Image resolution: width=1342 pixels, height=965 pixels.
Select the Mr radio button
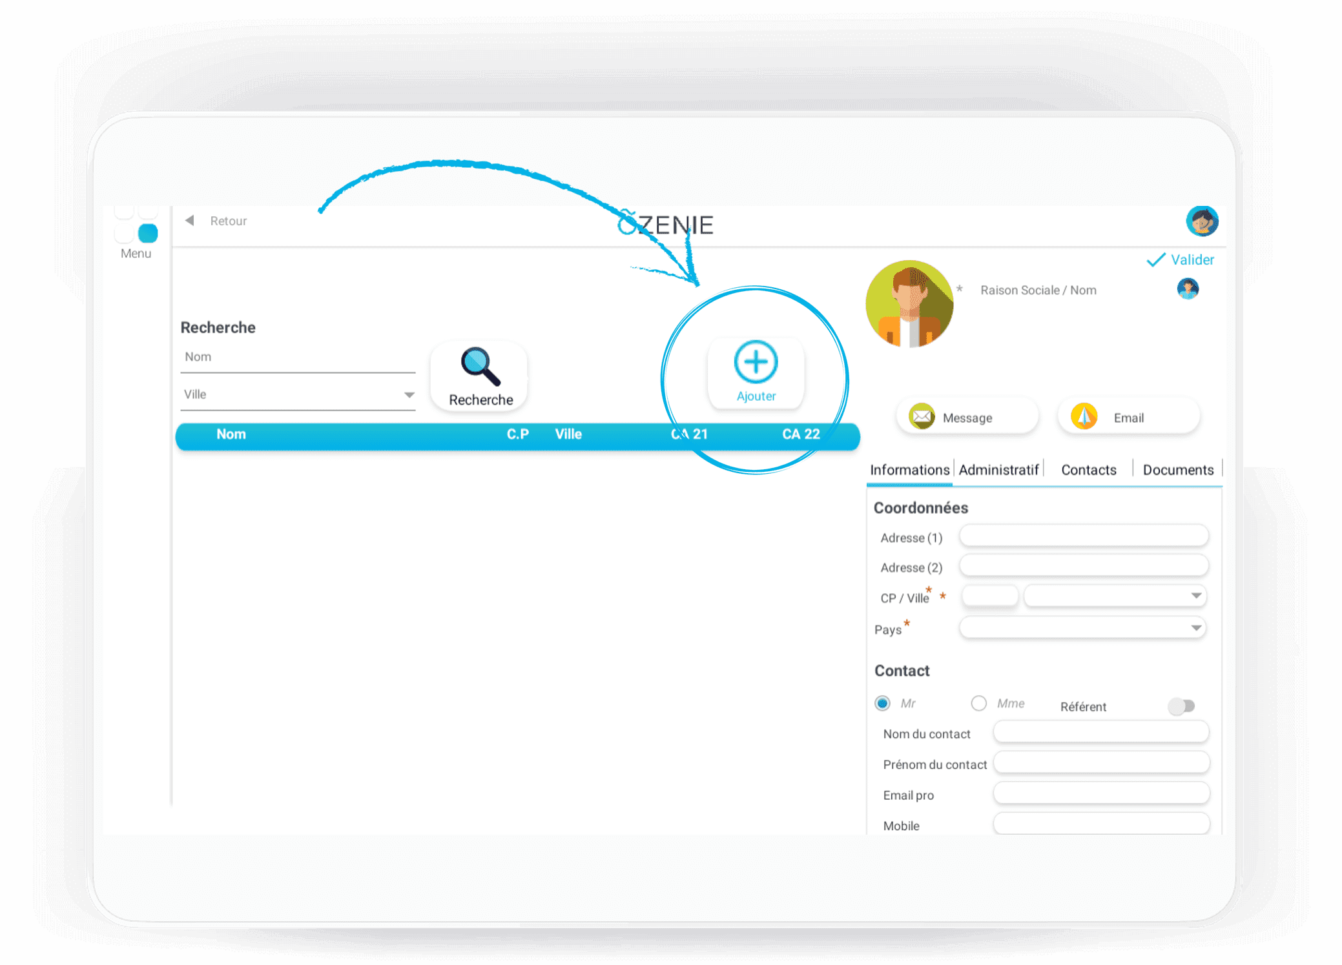(x=882, y=703)
